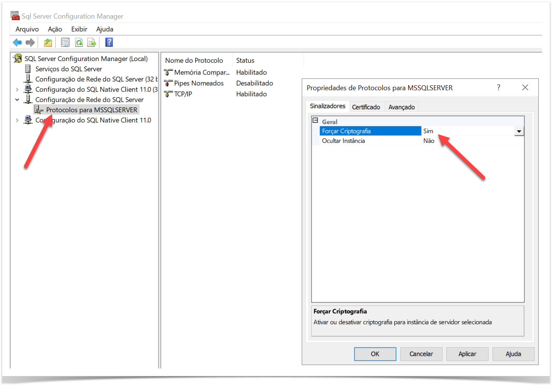Click the Forward arrow in toolbar
This screenshot has height=387, width=555.
tap(30, 42)
